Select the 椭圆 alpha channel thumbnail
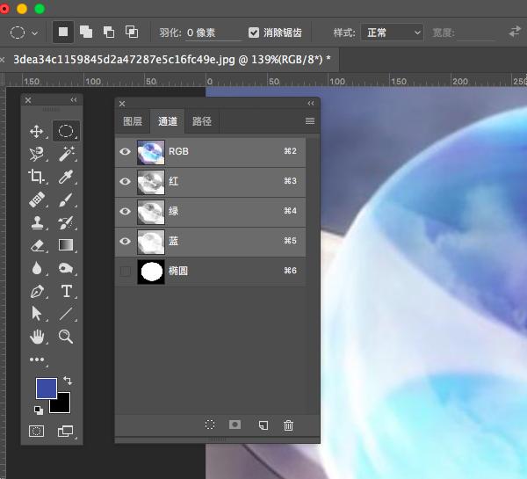 tap(151, 272)
